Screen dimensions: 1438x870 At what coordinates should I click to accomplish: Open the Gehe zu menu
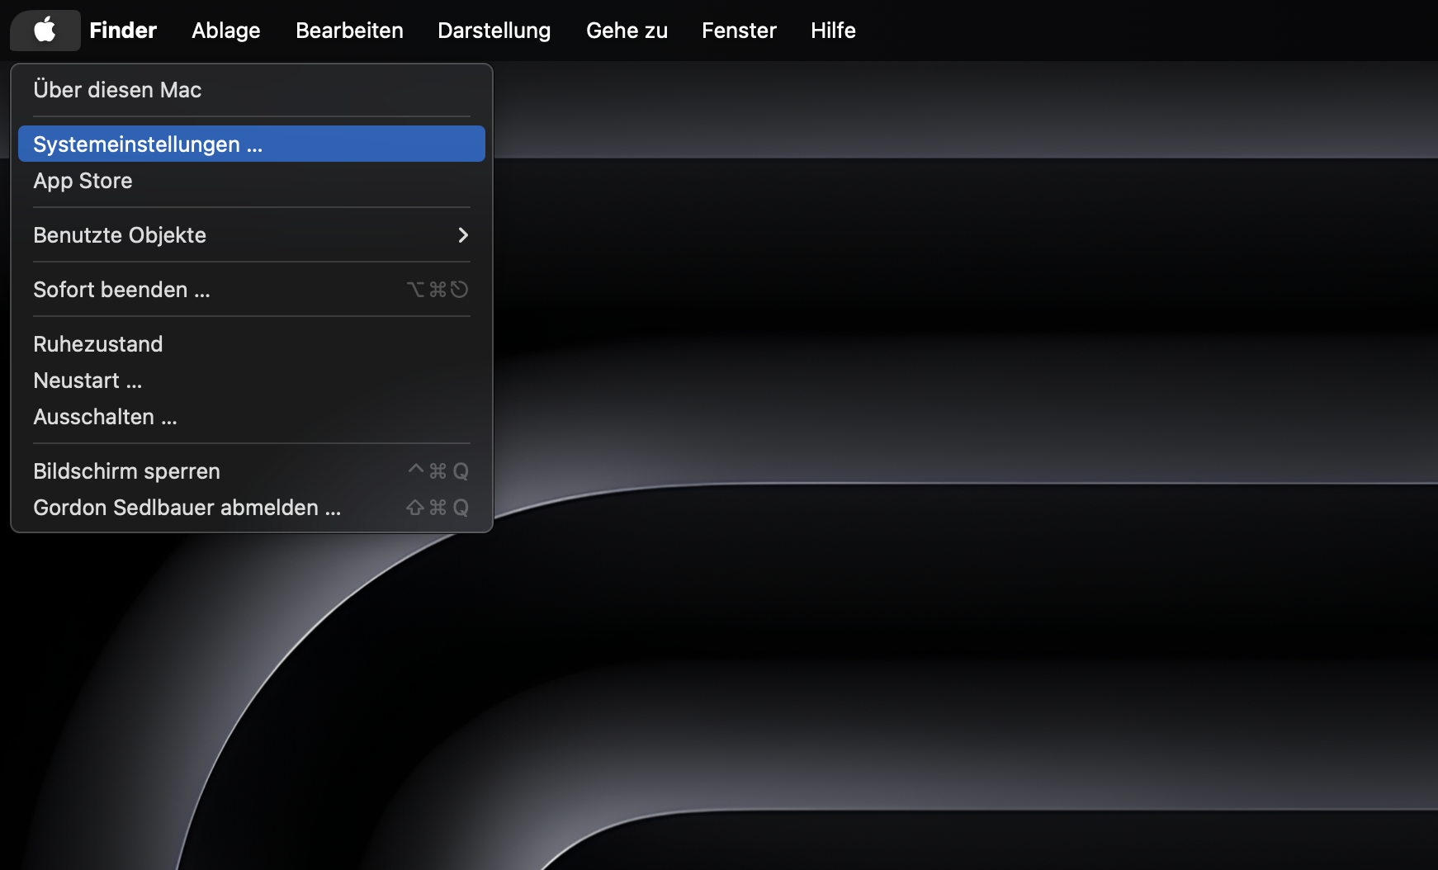627,30
